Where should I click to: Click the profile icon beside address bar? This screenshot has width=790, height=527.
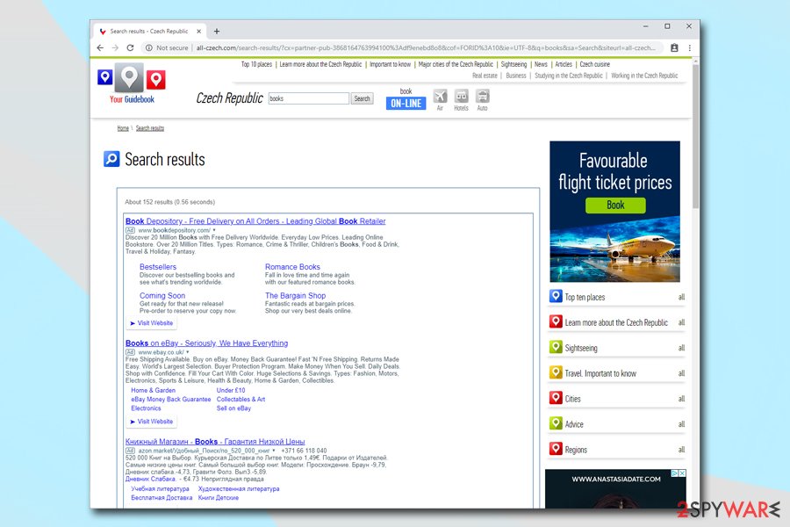674,48
